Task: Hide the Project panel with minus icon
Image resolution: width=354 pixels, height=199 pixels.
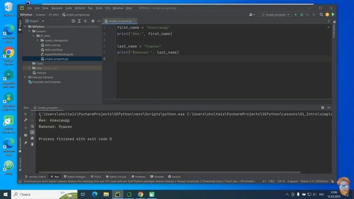Action: point(99,21)
